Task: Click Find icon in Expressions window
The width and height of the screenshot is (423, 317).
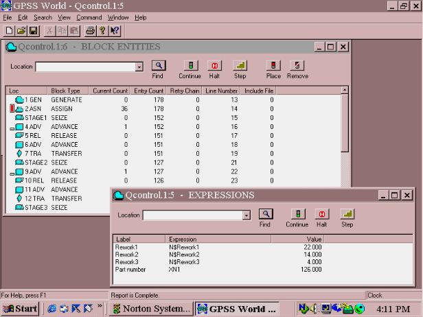Action: tap(266, 214)
